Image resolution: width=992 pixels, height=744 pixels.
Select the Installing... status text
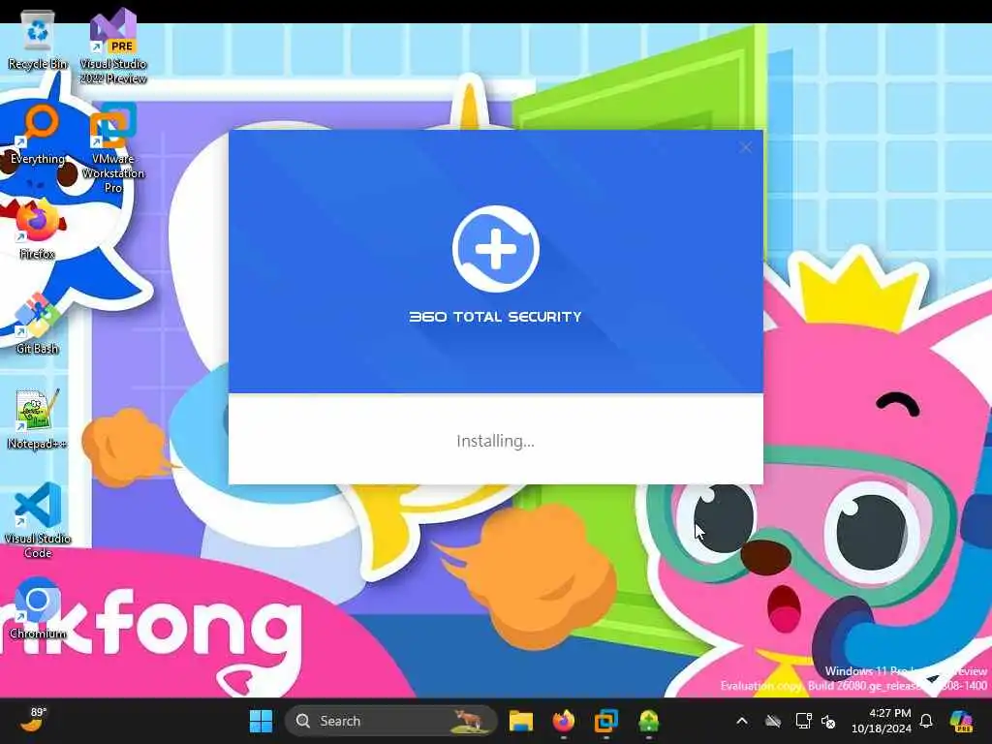click(x=495, y=441)
